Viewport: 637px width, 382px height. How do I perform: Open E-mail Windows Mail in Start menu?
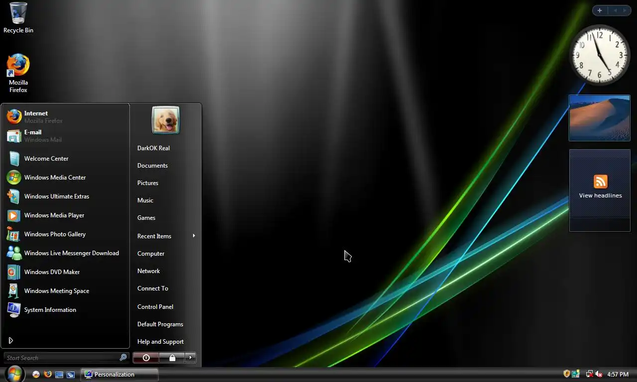[x=65, y=136]
